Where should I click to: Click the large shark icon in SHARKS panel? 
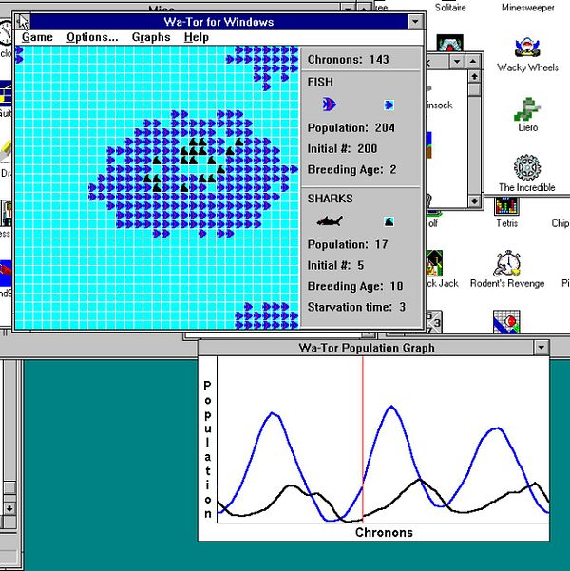coord(330,220)
